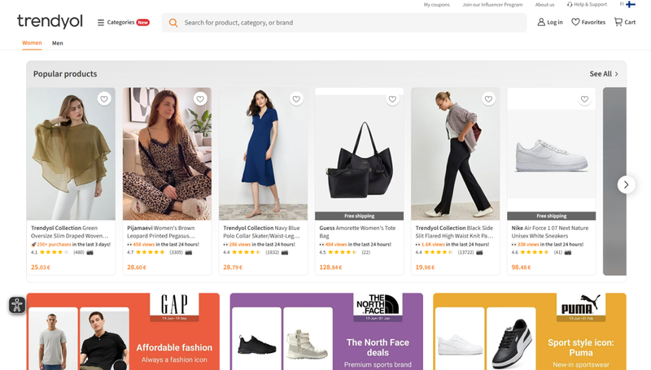Click Guess Amorette Women's Tote title
This screenshot has width=651, height=370.
[357, 232]
